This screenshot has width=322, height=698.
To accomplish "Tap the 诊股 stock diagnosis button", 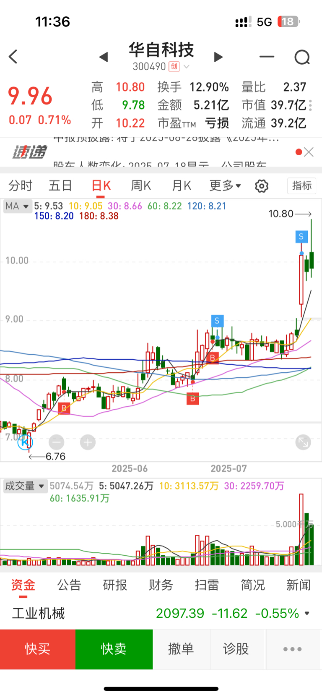I will pos(236,649).
